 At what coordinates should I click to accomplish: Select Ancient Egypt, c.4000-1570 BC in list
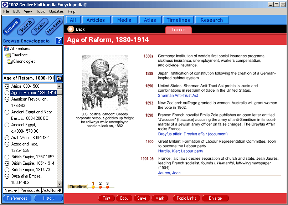click(25, 128)
